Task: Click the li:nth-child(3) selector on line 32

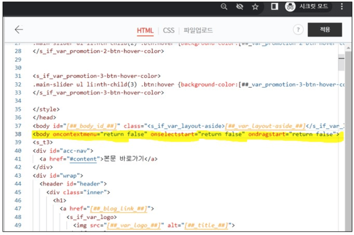Action: (112, 85)
